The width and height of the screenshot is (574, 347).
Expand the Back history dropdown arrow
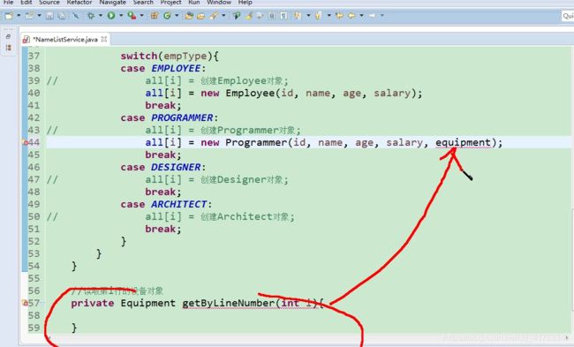(x=362, y=16)
